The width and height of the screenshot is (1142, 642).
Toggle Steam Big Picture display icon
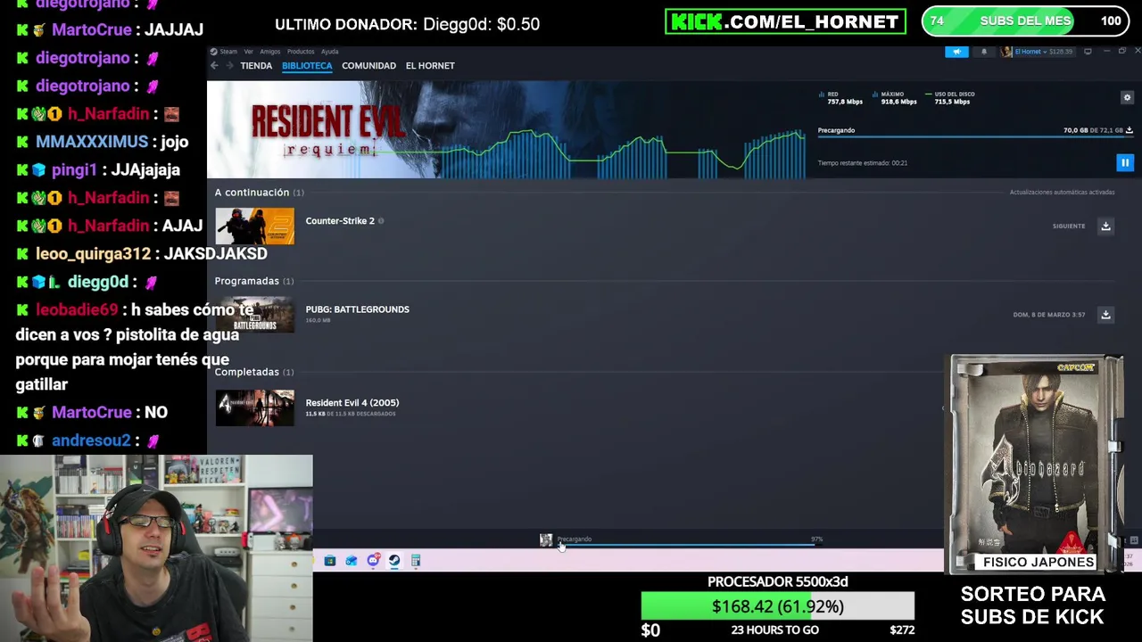[x=1088, y=52]
